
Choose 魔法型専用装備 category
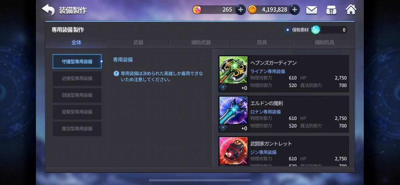pyautogui.click(x=77, y=129)
